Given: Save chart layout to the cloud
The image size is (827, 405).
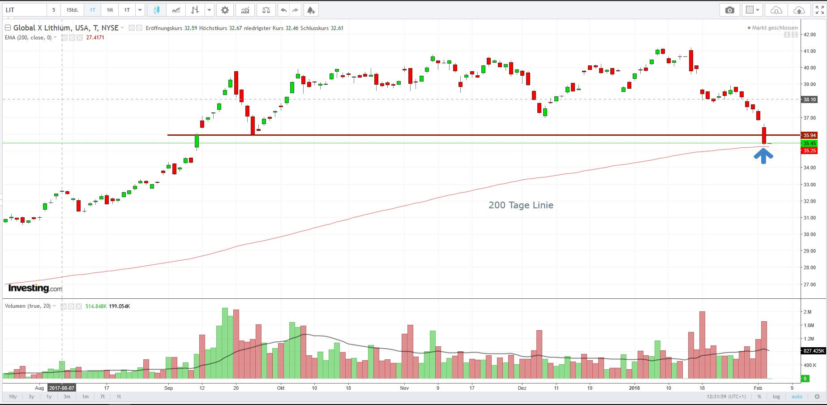Looking at the screenshot, I should [x=800, y=9].
